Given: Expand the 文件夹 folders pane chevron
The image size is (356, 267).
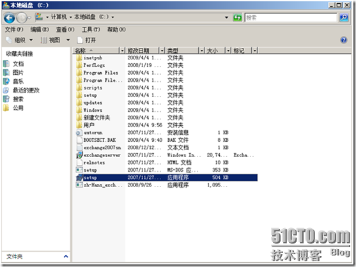Looking at the screenshot, I should [66, 256].
